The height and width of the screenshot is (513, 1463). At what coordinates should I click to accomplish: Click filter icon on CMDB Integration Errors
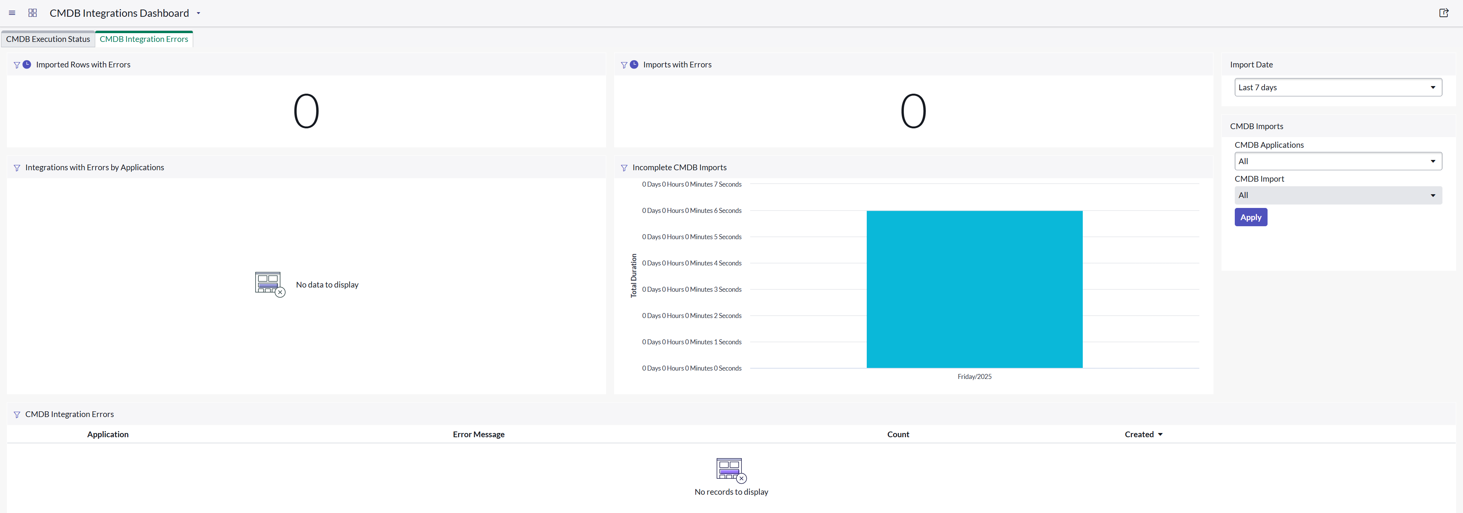(x=17, y=415)
